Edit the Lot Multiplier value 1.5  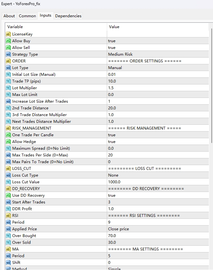158,88
